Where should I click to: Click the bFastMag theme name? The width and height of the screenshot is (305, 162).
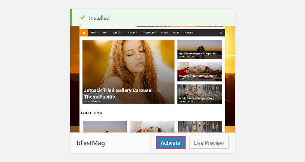coord(91,143)
